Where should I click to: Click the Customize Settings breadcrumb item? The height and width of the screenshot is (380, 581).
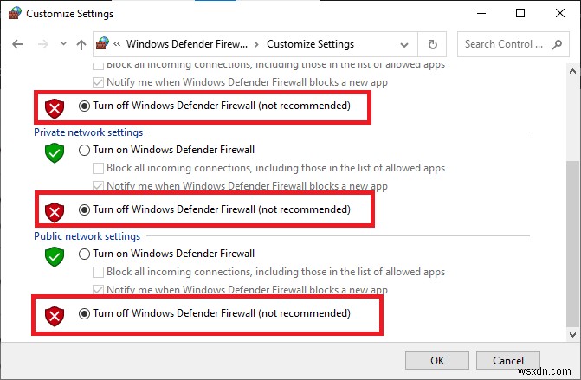(310, 44)
